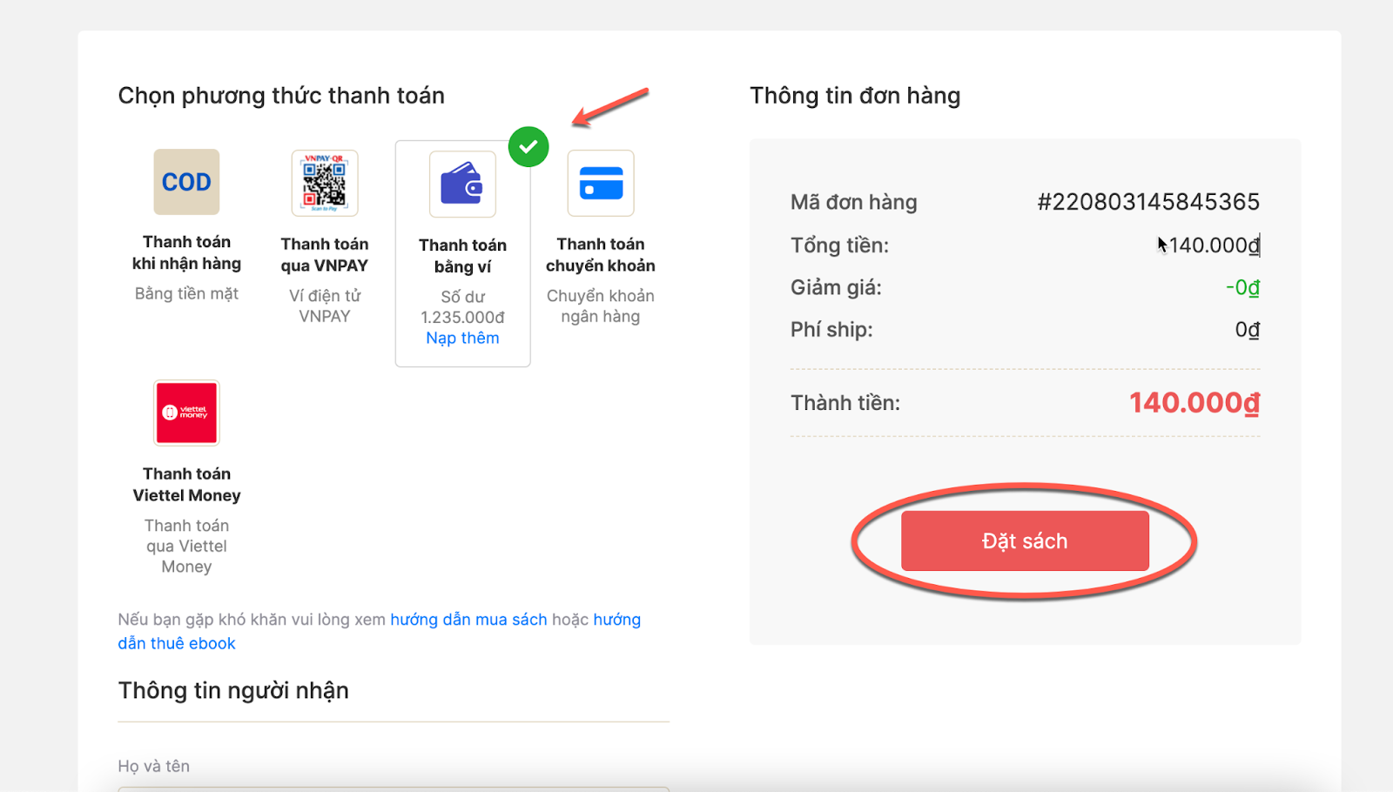The width and height of the screenshot is (1393, 792).
Task: Click the order code #220803145845365
Action: pyautogui.click(x=1148, y=202)
